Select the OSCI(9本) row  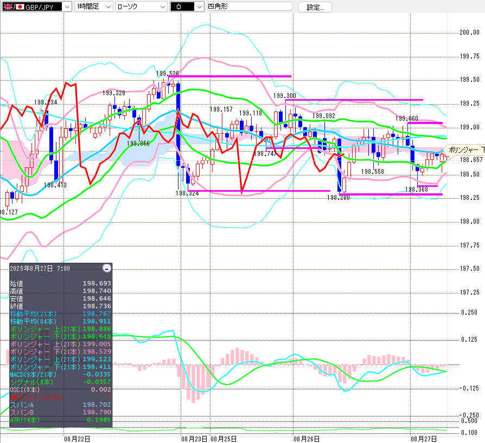[x=61, y=389]
